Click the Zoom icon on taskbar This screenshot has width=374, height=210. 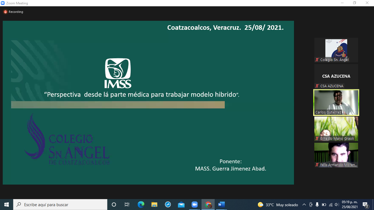point(195,205)
